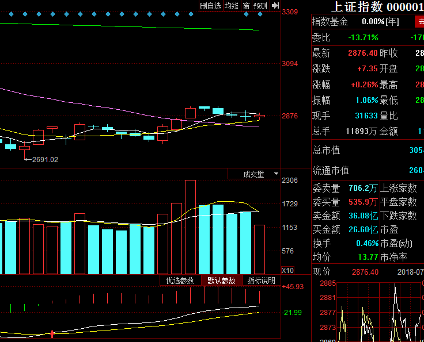This screenshot has width=424, height=342.
Task: Click the 市净率 label
Action: 394,258
